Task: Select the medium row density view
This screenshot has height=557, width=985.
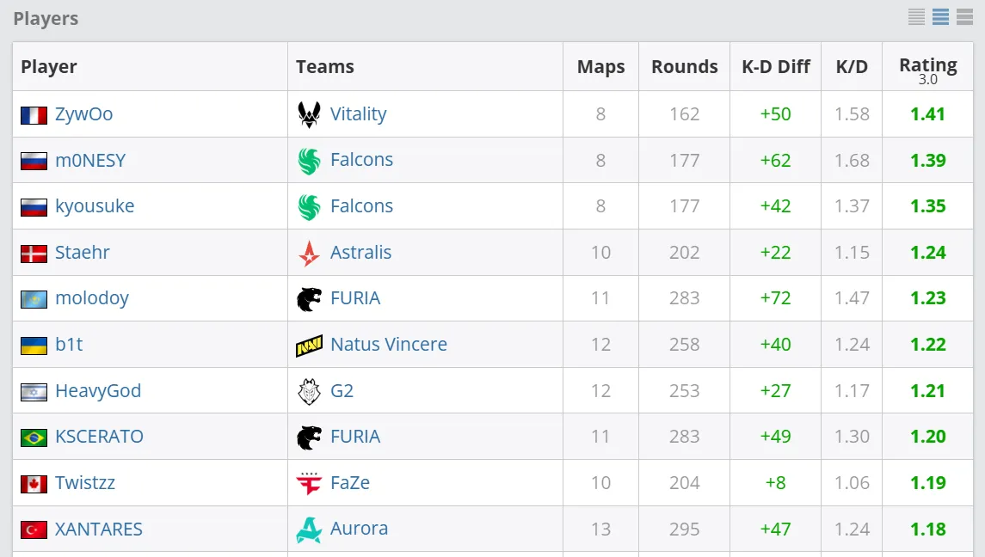Action: click(940, 16)
